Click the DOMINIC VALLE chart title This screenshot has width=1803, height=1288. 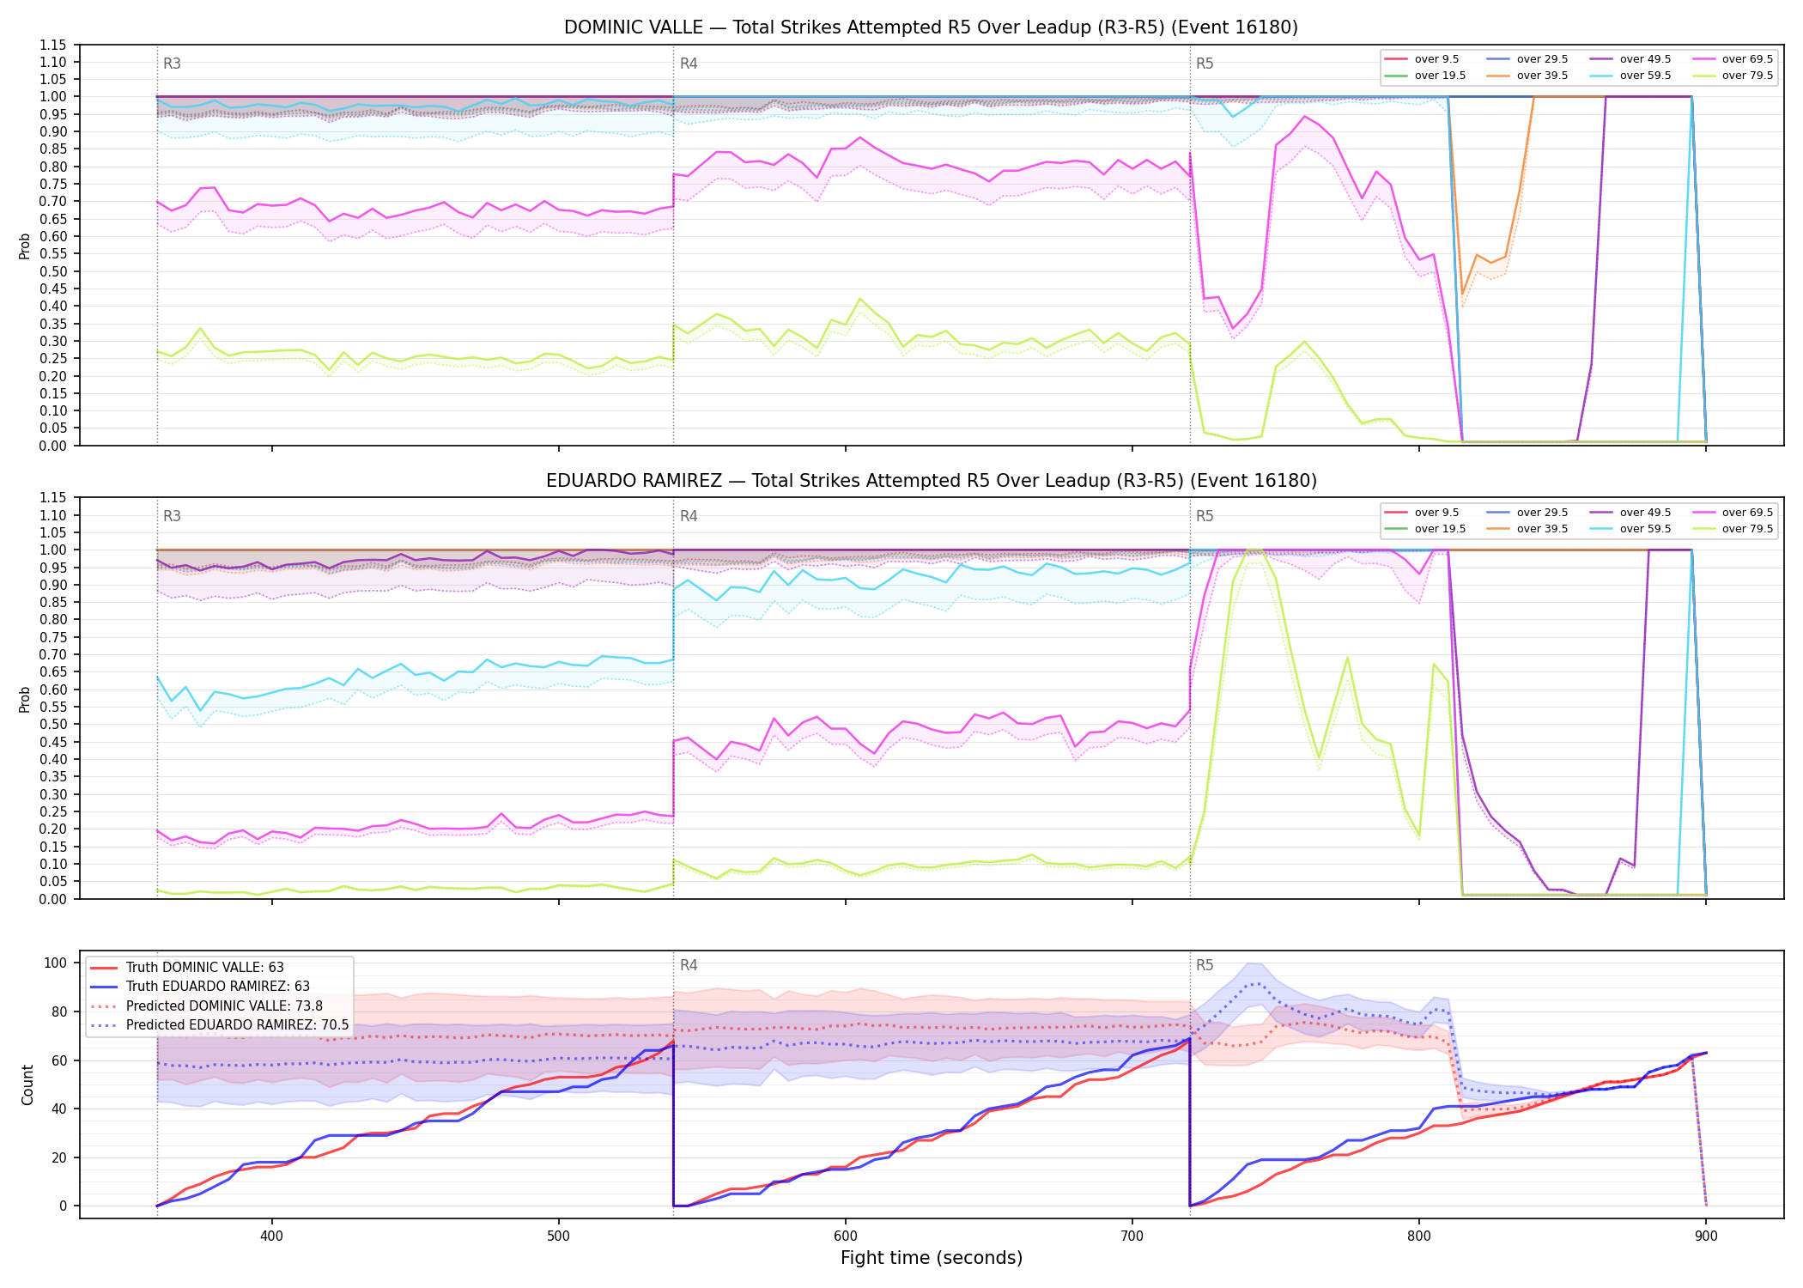coord(931,27)
